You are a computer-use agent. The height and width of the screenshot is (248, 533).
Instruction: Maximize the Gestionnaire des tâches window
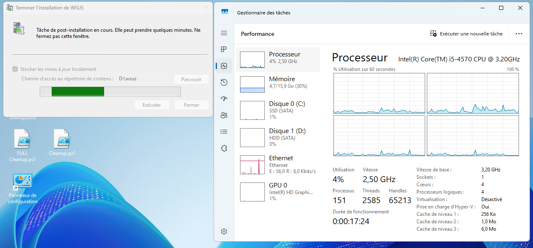pos(501,8)
